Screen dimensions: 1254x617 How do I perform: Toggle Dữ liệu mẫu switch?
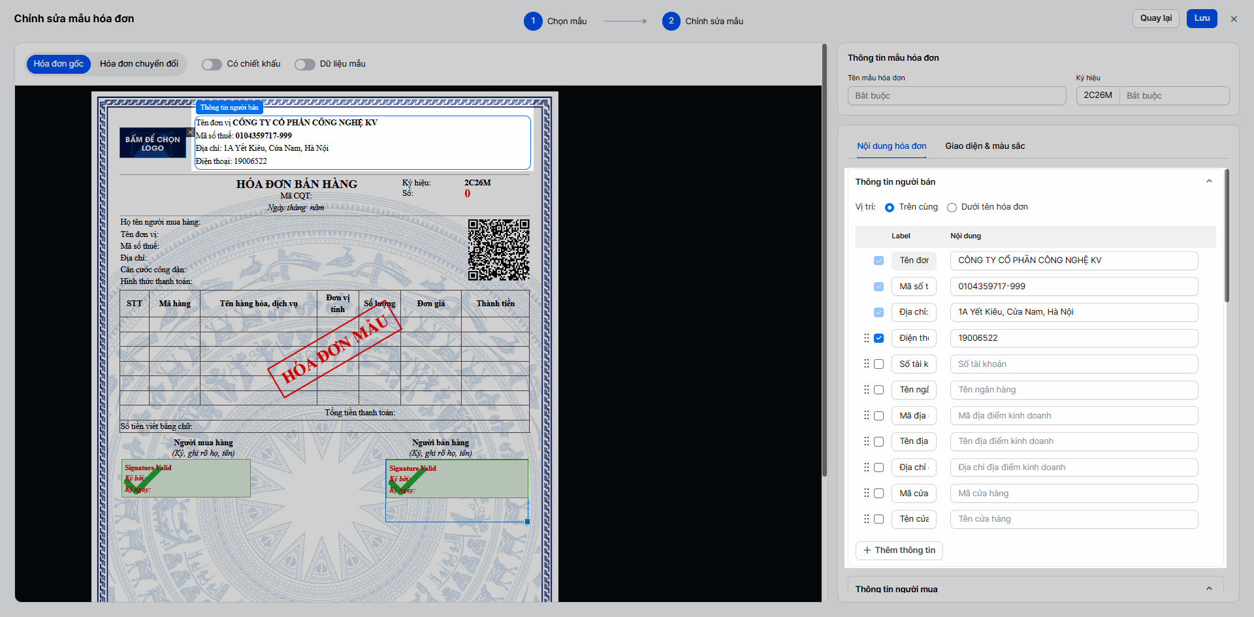(304, 64)
